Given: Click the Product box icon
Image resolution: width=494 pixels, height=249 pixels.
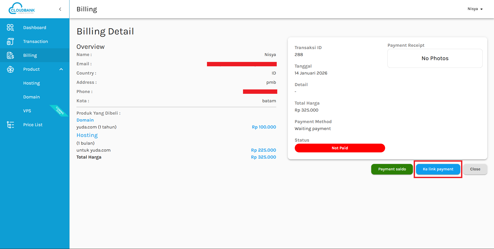Looking at the screenshot, I should pyautogui.click(x=10, y=69).
